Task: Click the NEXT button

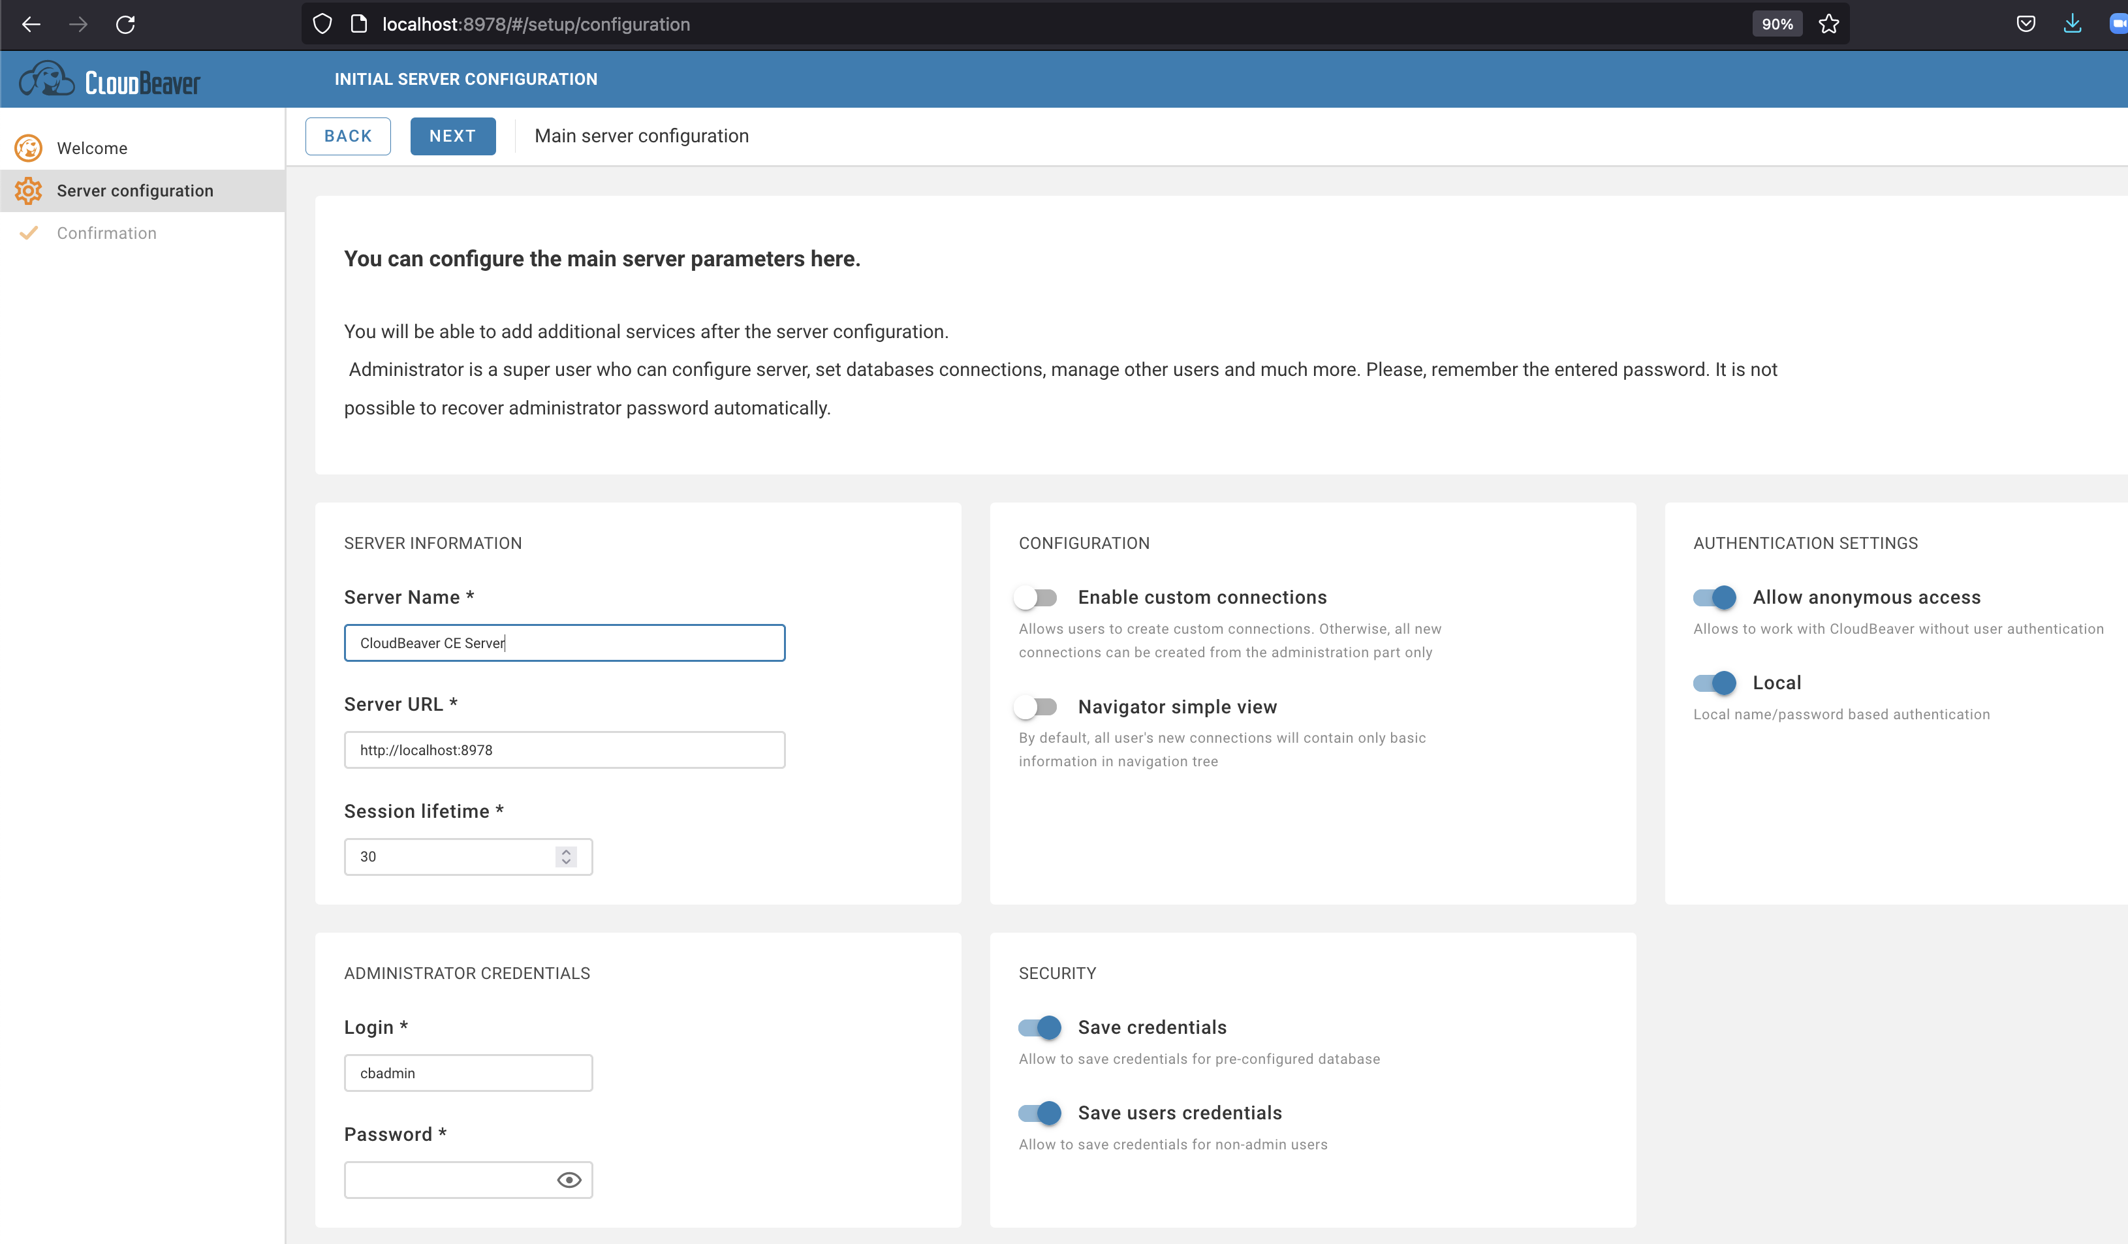Action: pyautogui.click(x=452, y=136)
